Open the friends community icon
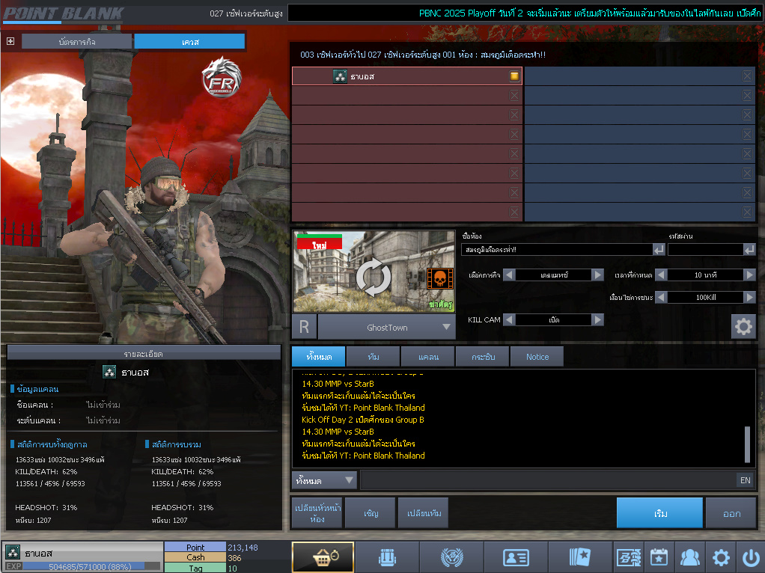This screenshot has height=573, width=765. [689, 557]
